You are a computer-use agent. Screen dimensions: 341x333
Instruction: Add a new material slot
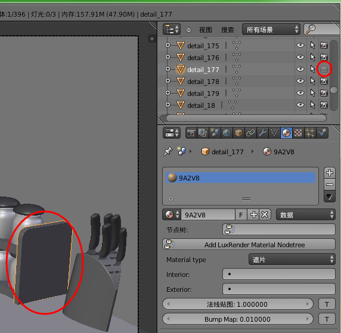[330, 173]
